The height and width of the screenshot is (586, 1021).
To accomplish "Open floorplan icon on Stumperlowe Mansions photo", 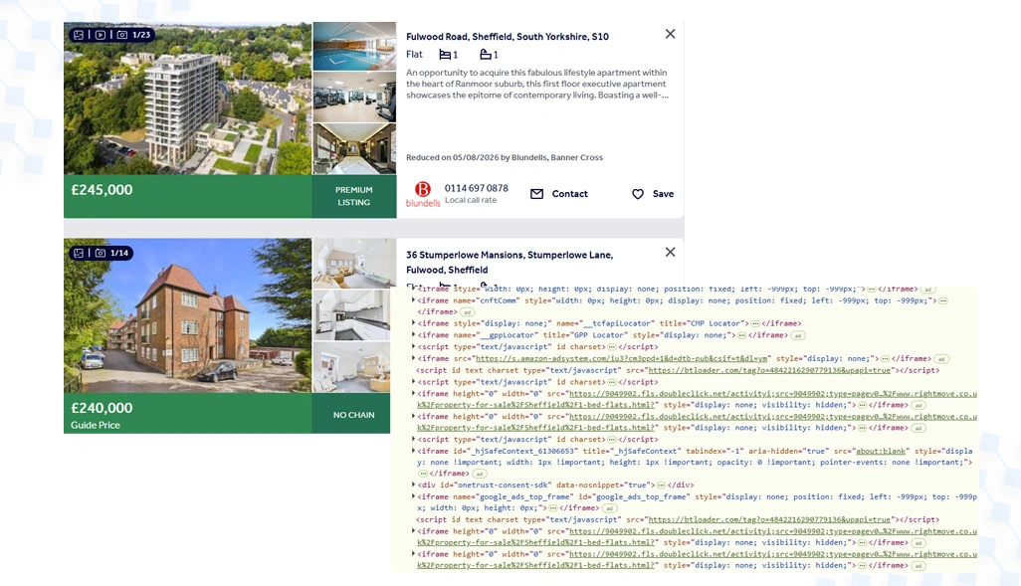I will 79,253.
